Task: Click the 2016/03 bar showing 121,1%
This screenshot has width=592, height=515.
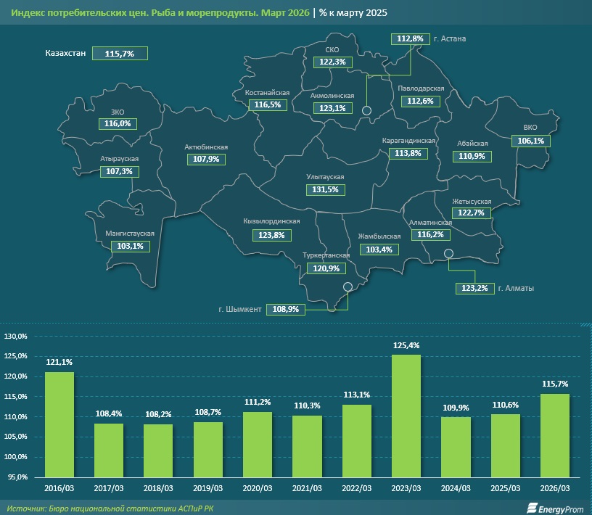Action: [x=59, y=424]
